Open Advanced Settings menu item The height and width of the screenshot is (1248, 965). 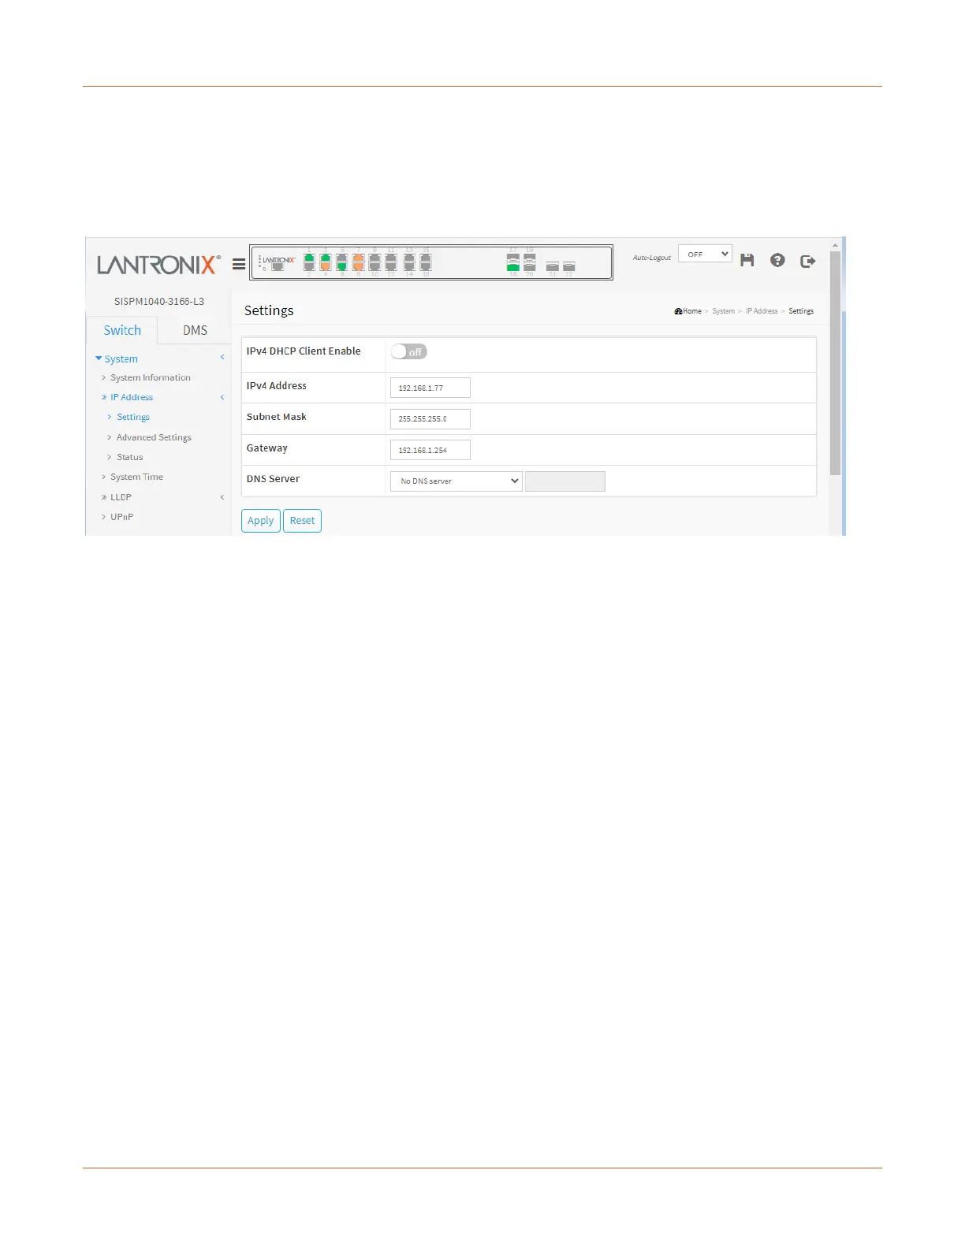(x=154, y=437)
